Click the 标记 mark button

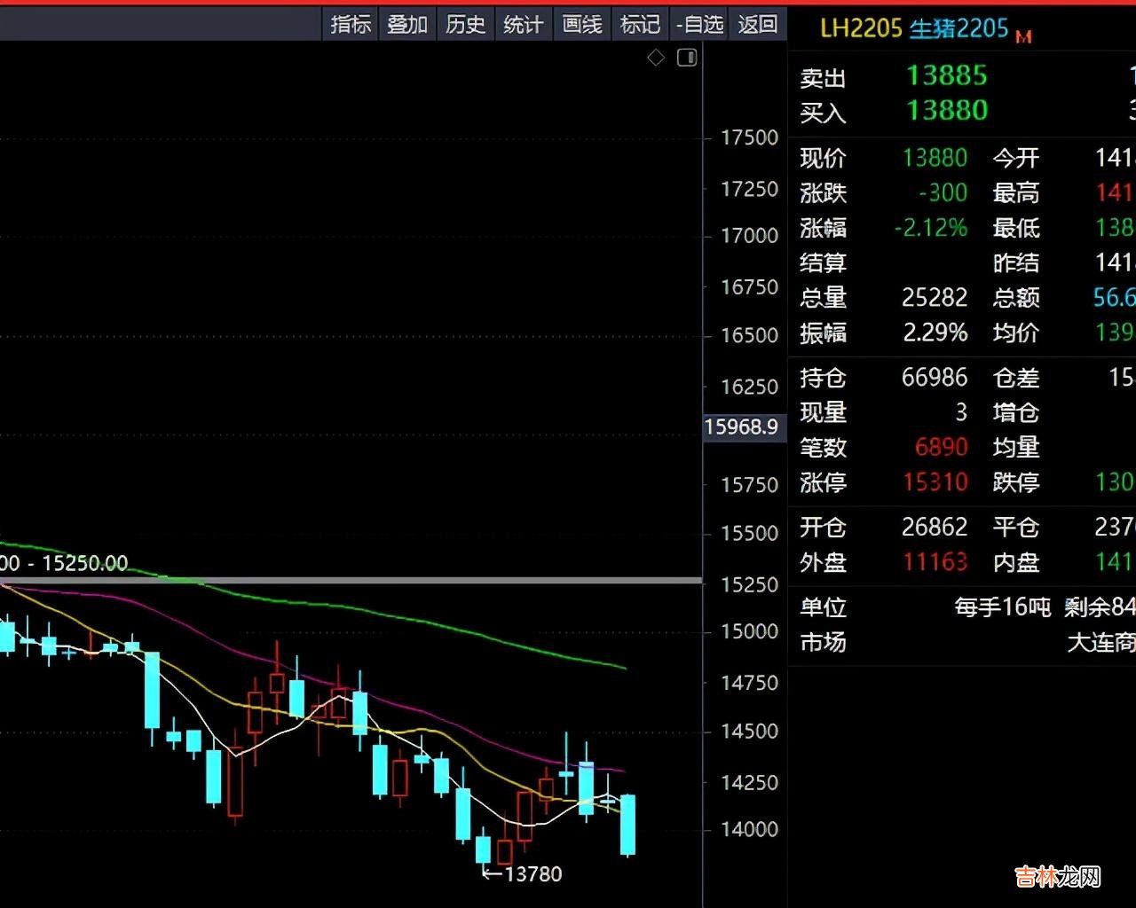point(640,24)
